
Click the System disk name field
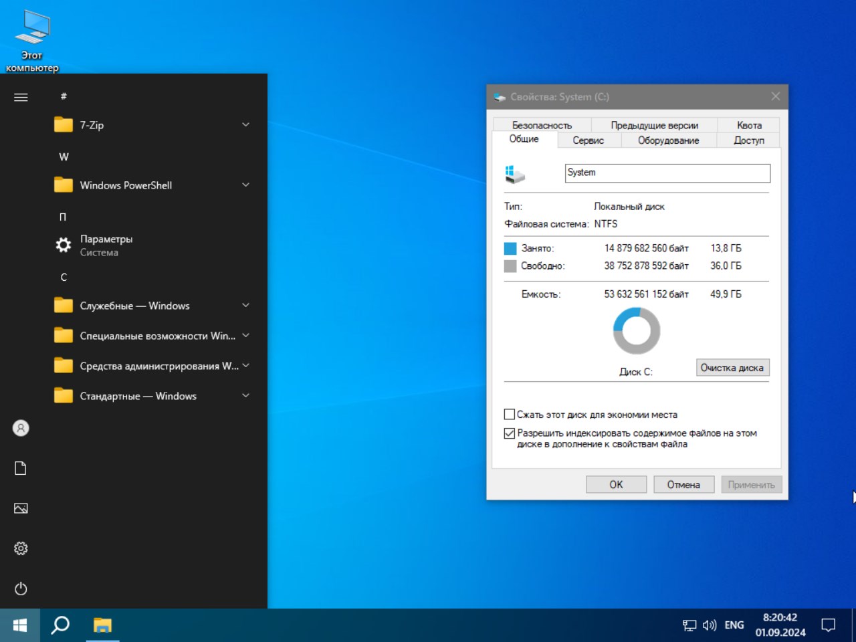[x=667, y=173]
